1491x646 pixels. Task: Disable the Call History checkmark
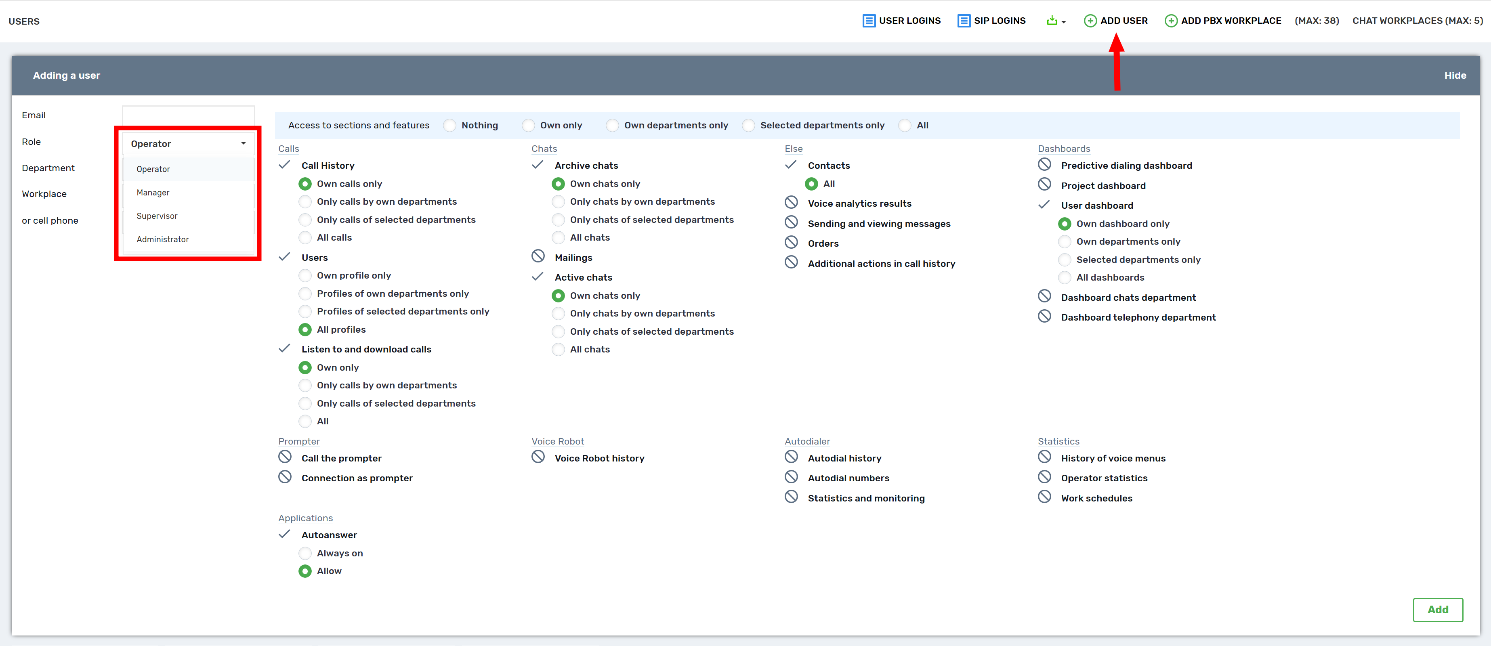tap(284, 165)
